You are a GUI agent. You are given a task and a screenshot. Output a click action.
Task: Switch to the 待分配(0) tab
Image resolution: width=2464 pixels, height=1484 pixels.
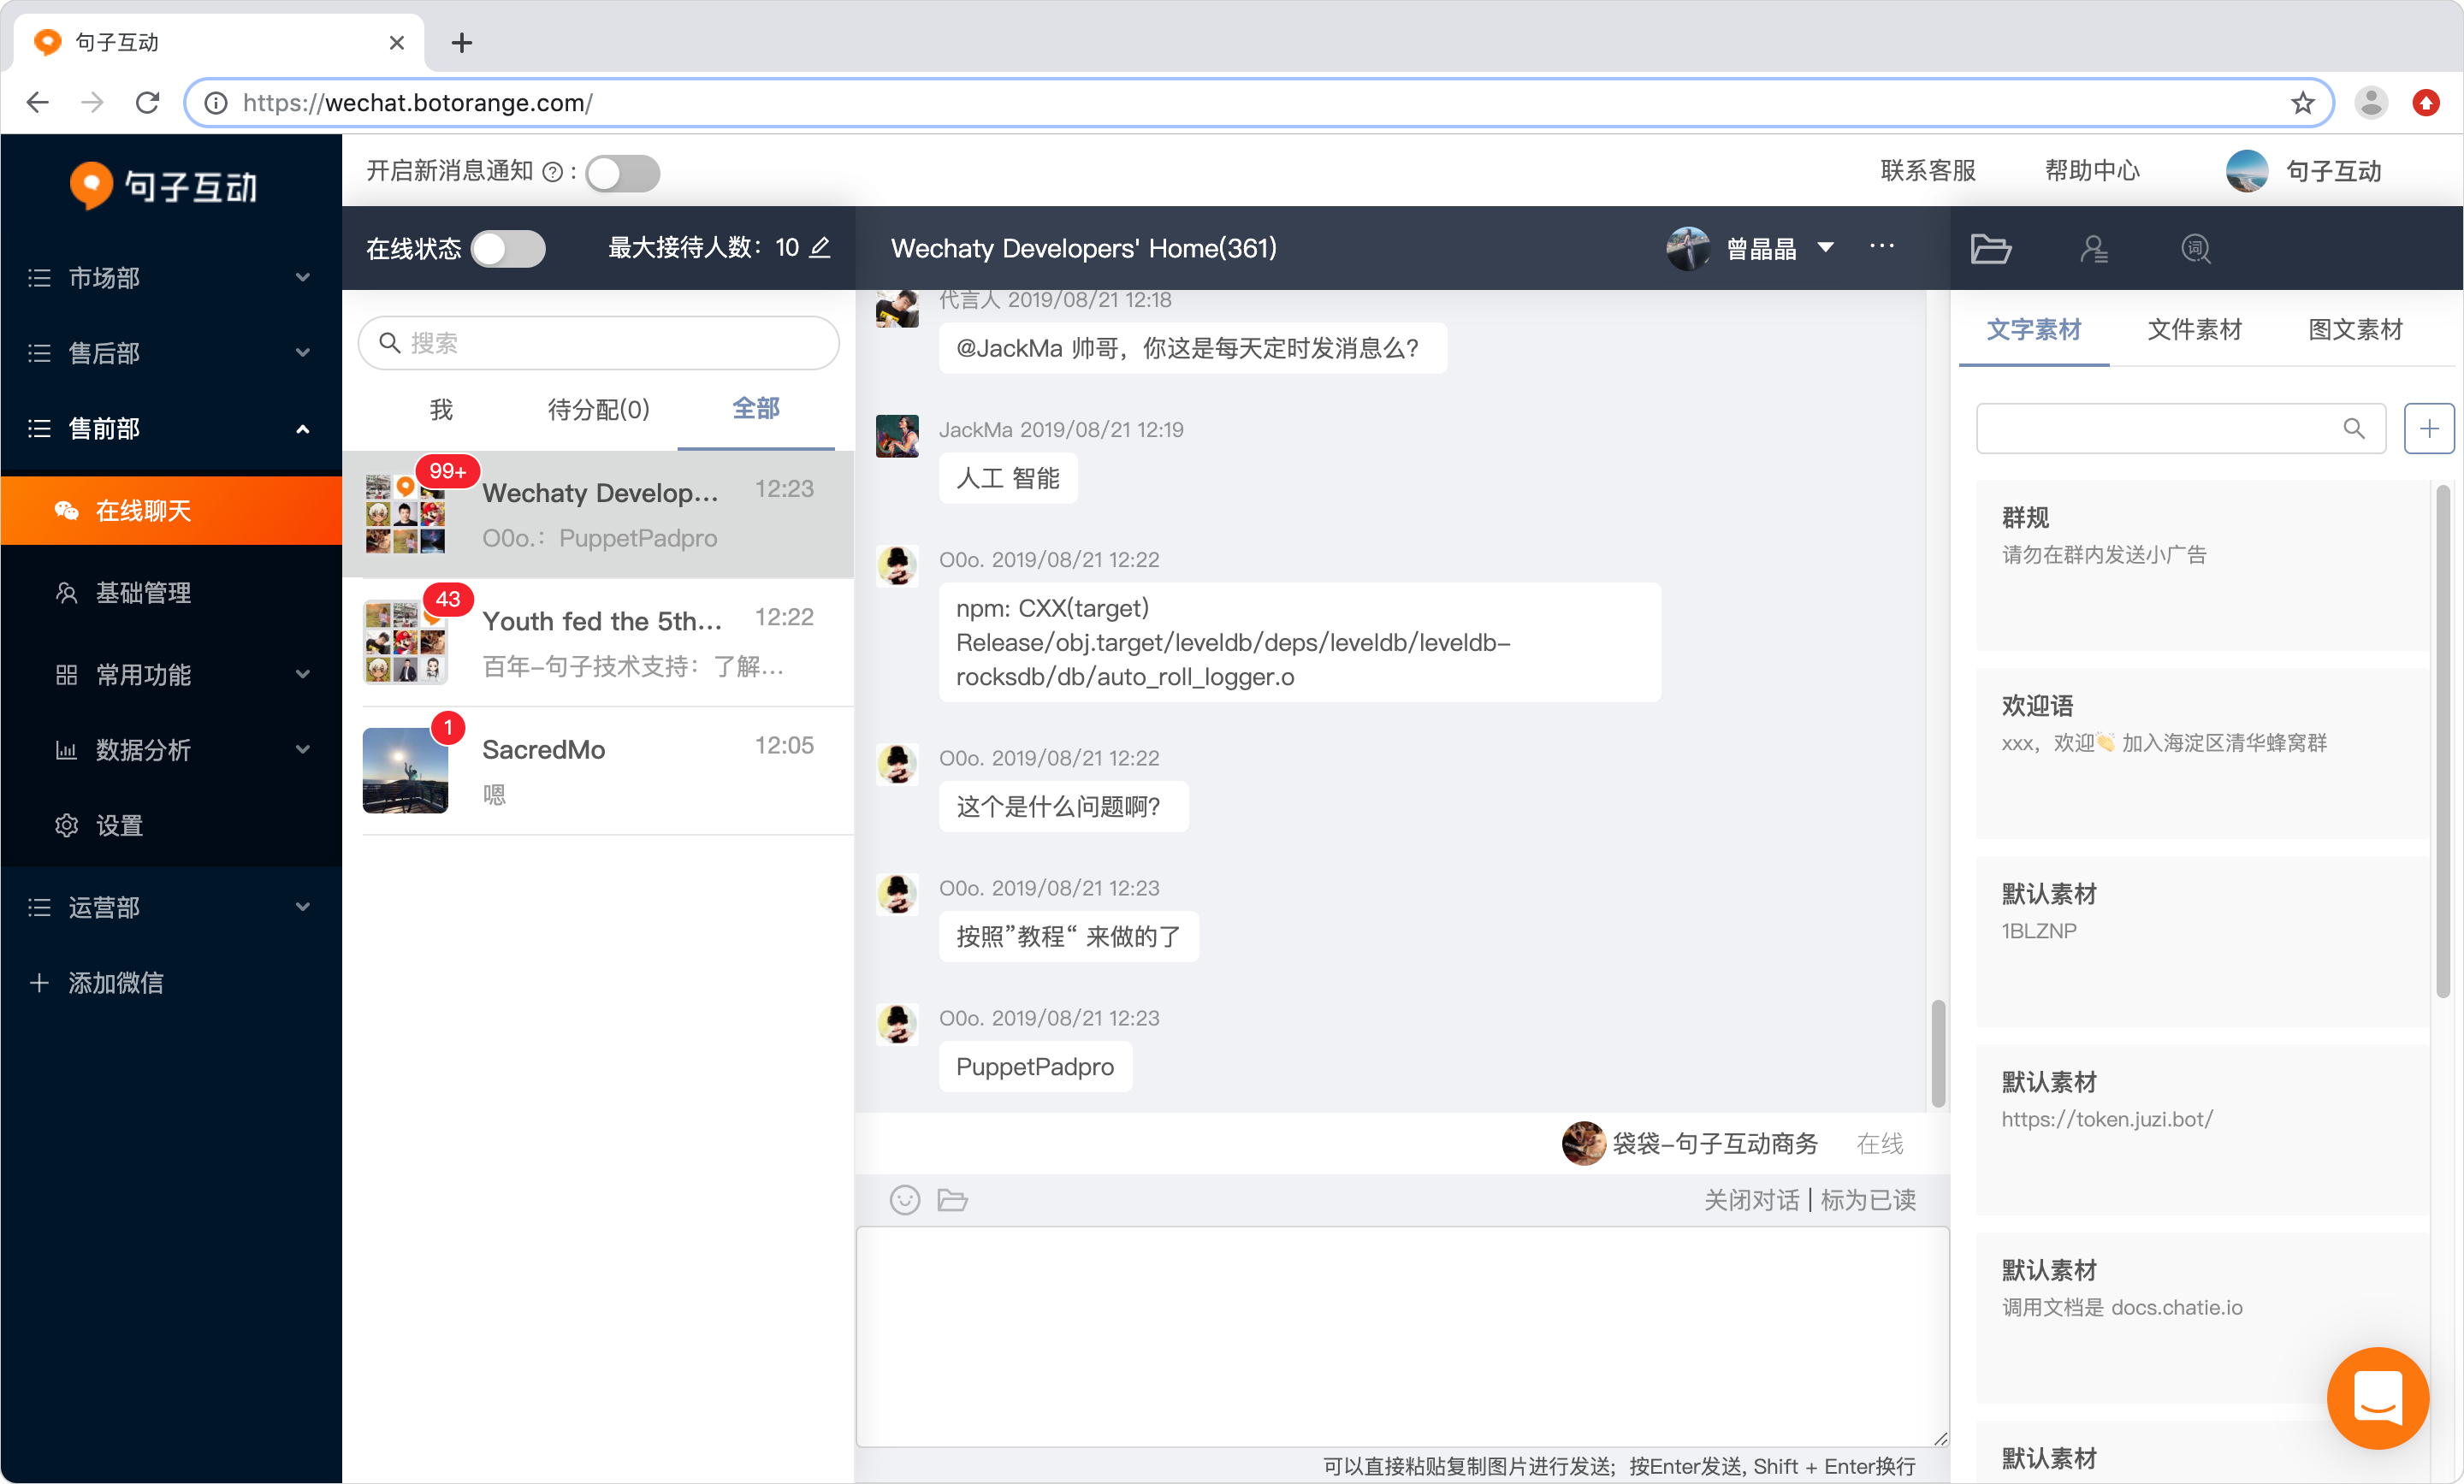pos(598,409)
